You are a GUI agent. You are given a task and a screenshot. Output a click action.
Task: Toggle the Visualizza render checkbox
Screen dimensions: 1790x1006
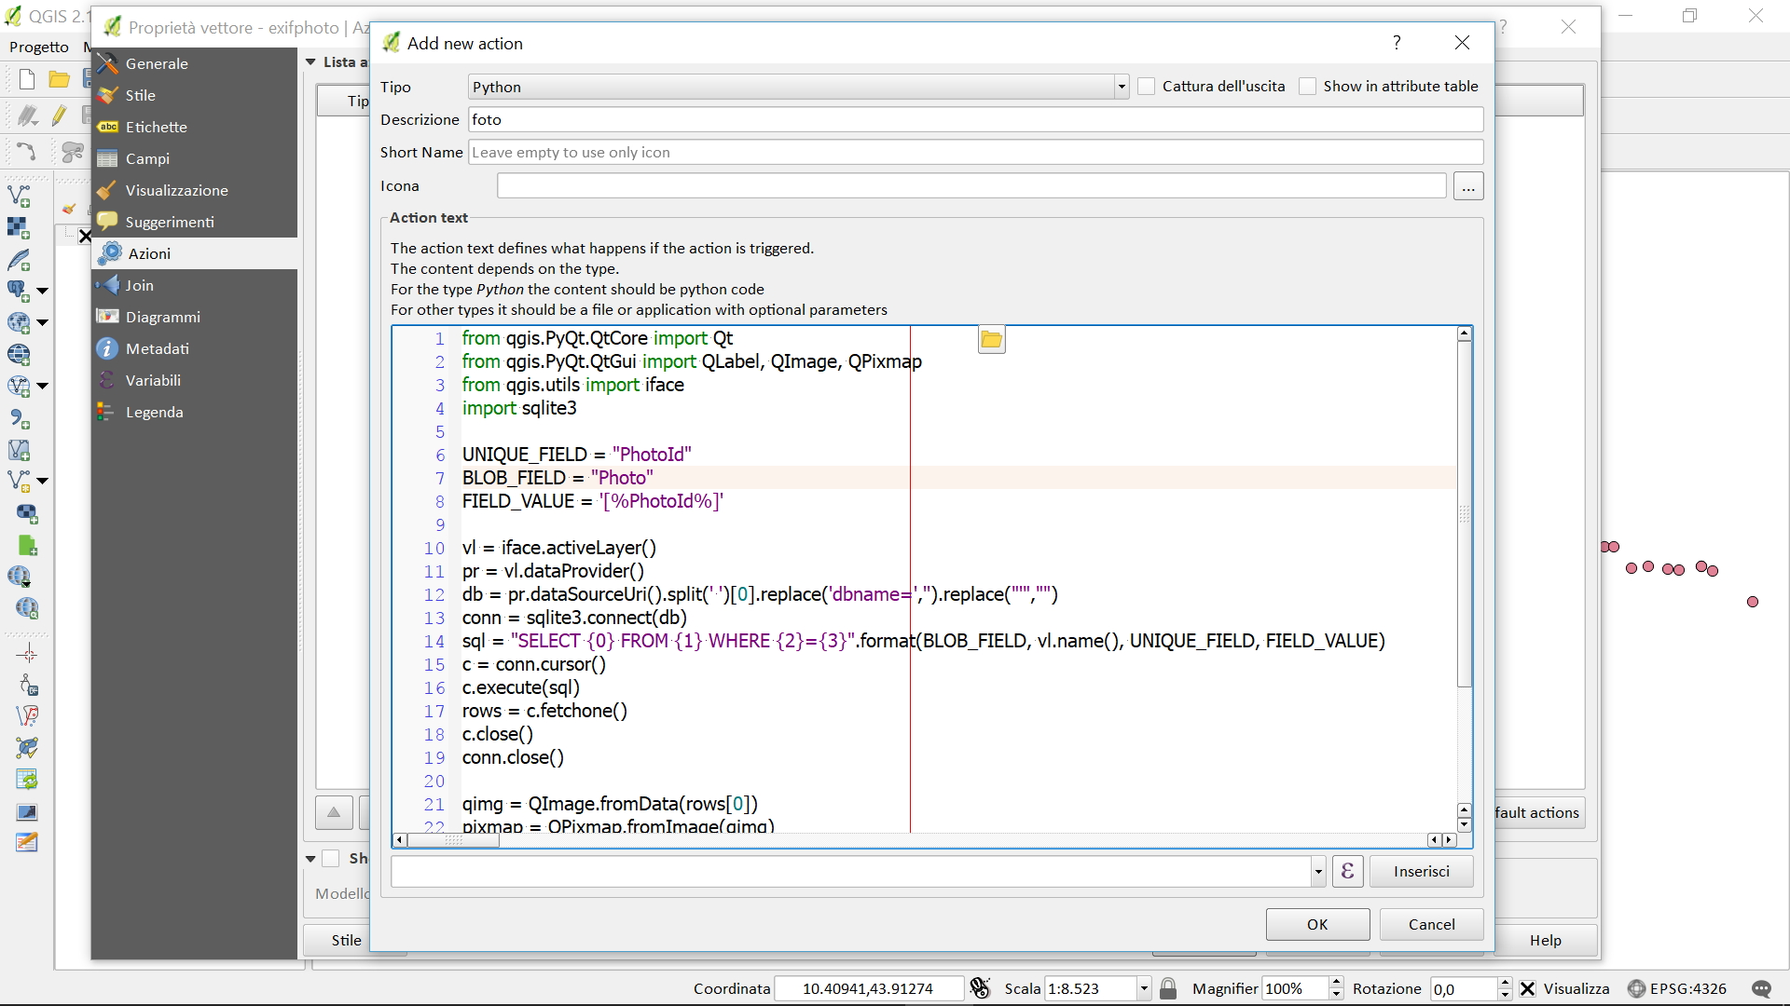[x=1527, y=988]
